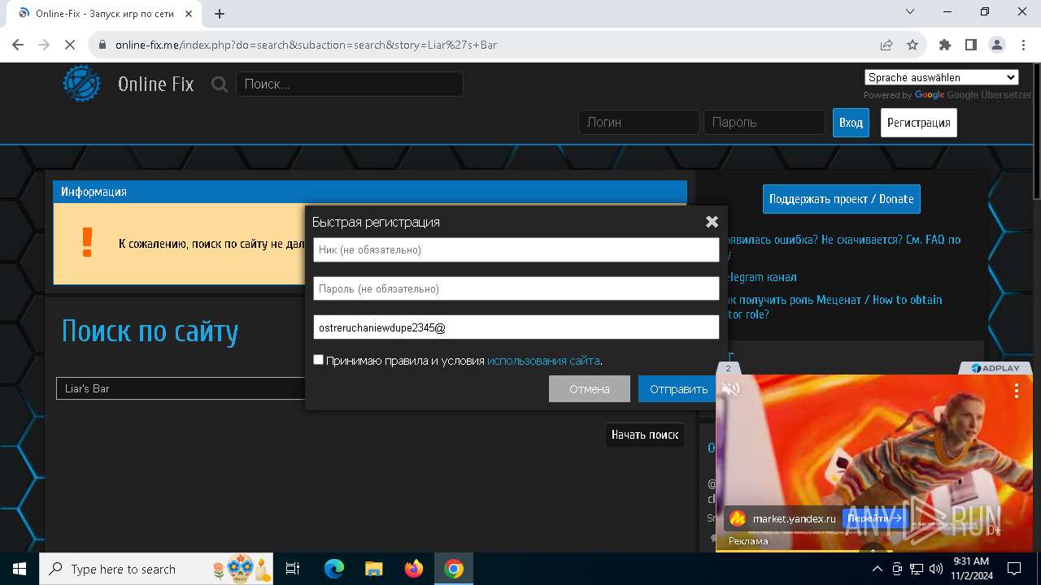Open File Explorer from the taskbar
The height and width of the screenshot is (585, 1041).
(374, 569)
